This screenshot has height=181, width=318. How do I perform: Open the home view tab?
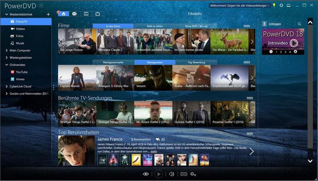coord(64,14)
